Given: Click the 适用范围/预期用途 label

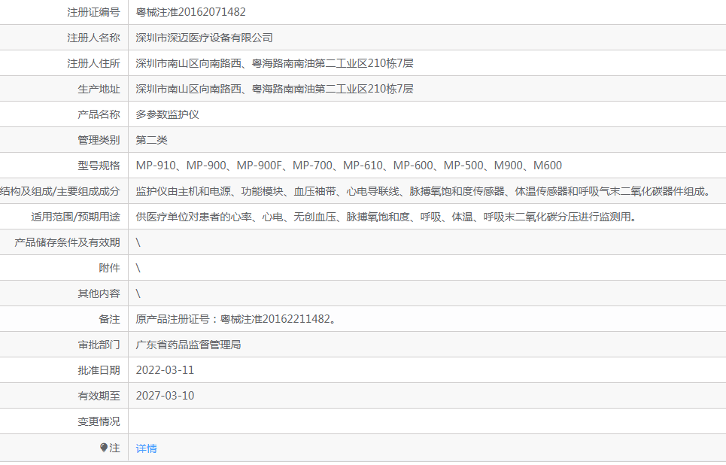Looking at the screenshot, I should [x=75, y=217].
